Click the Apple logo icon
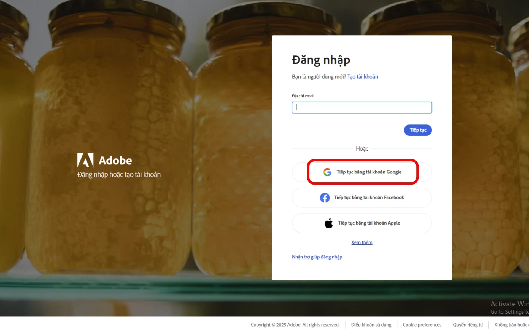Image resolution: width=529 pixels, height=331 pixels. pyautogui.click(x=328, y=223)
